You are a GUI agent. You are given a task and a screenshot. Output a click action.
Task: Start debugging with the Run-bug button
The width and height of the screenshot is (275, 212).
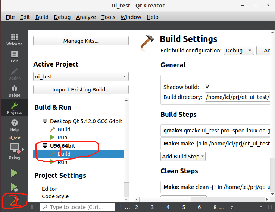coord(15,187)
